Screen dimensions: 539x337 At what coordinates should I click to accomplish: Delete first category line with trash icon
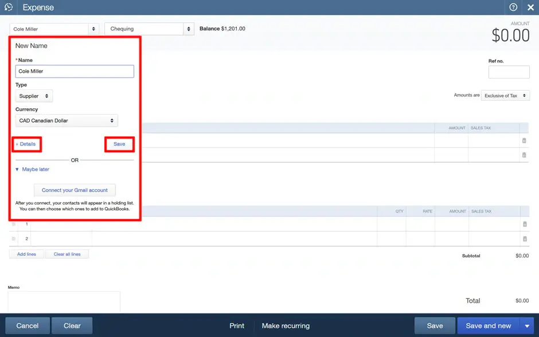tap(524, 140)
